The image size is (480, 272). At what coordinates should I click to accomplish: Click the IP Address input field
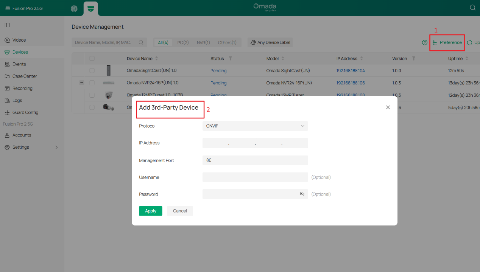255,143
